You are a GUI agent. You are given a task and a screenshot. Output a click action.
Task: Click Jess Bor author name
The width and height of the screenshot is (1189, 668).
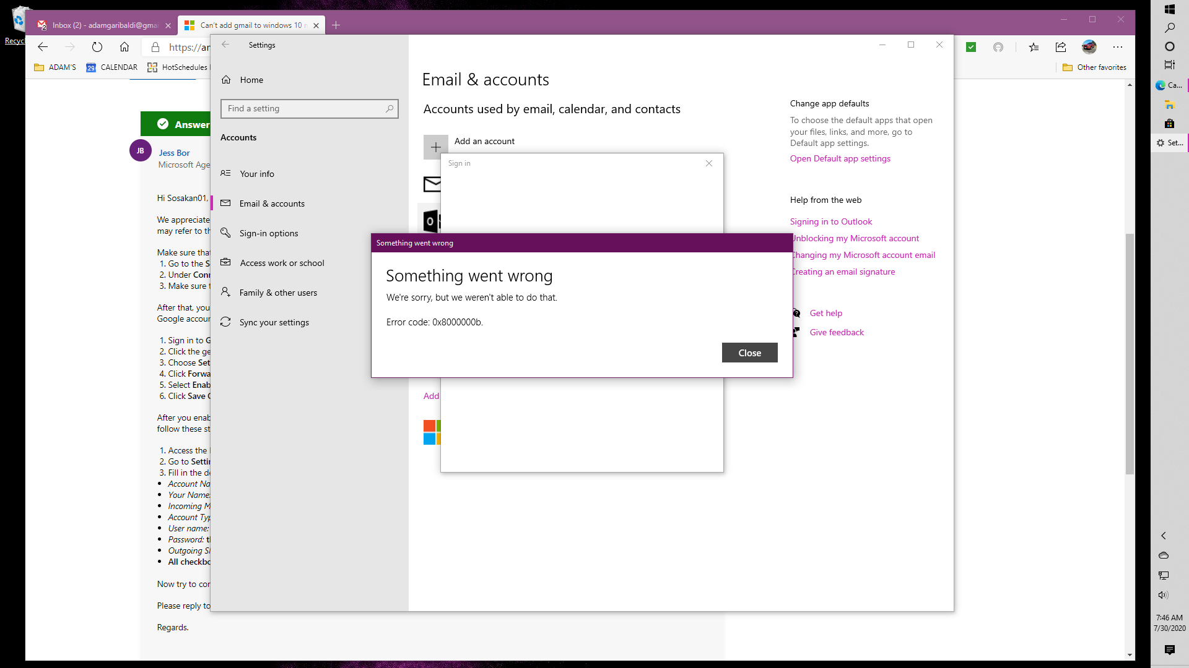pos(174,153)
